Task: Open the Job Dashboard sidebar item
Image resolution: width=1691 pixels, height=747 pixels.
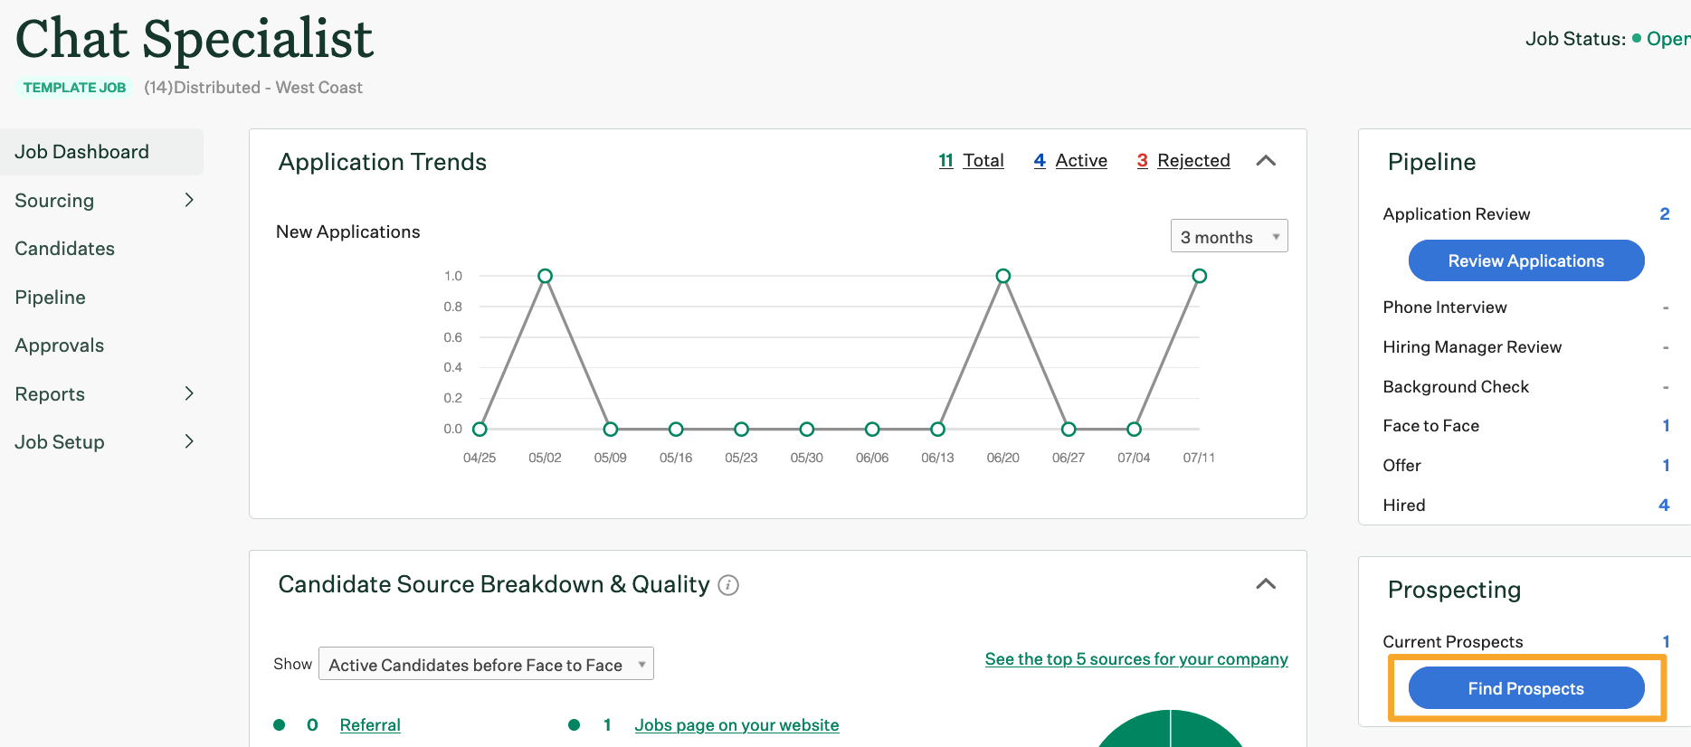Action: coord(101,152)
